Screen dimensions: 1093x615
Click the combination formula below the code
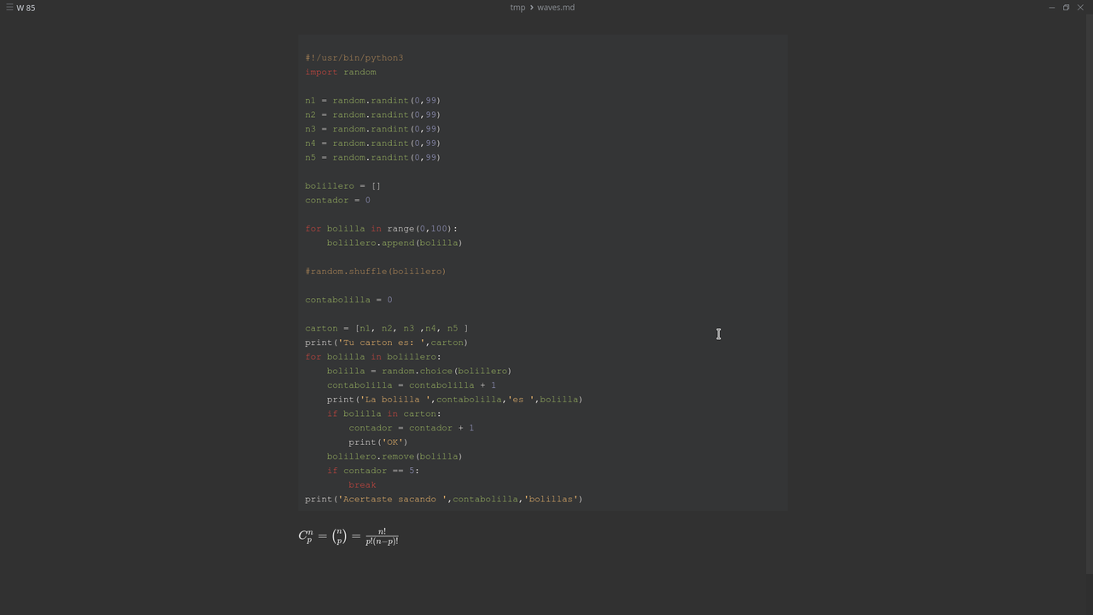[348, 536]
